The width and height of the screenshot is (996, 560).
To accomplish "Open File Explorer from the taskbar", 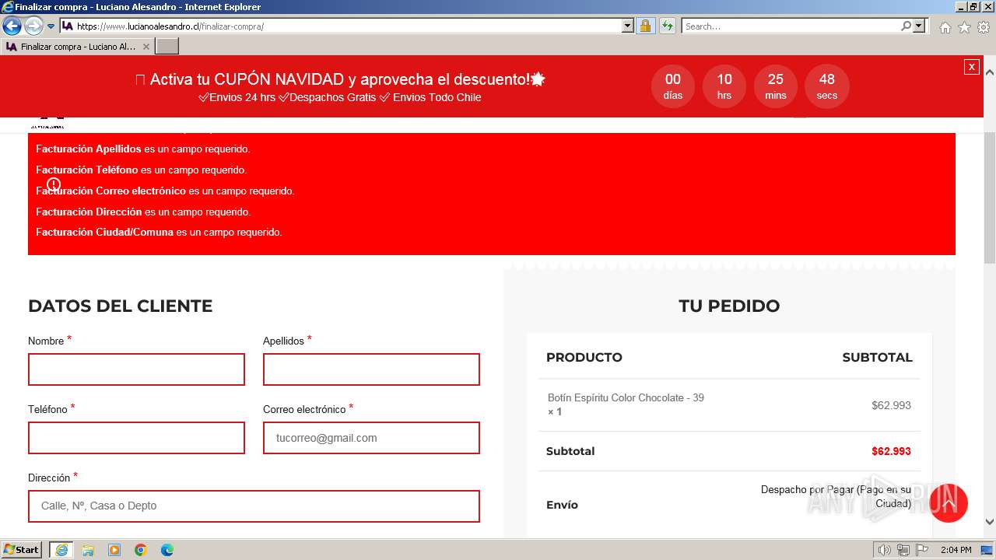I will (88, 550).
